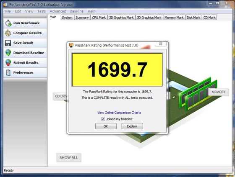This screenshot has width=235, height=177.
Task: Click the Run Benchmark stopwatch icon
Action: pyautogui.click(x=8, y=23)
